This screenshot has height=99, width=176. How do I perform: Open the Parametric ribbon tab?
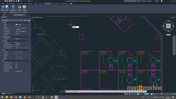pos(20,4)
